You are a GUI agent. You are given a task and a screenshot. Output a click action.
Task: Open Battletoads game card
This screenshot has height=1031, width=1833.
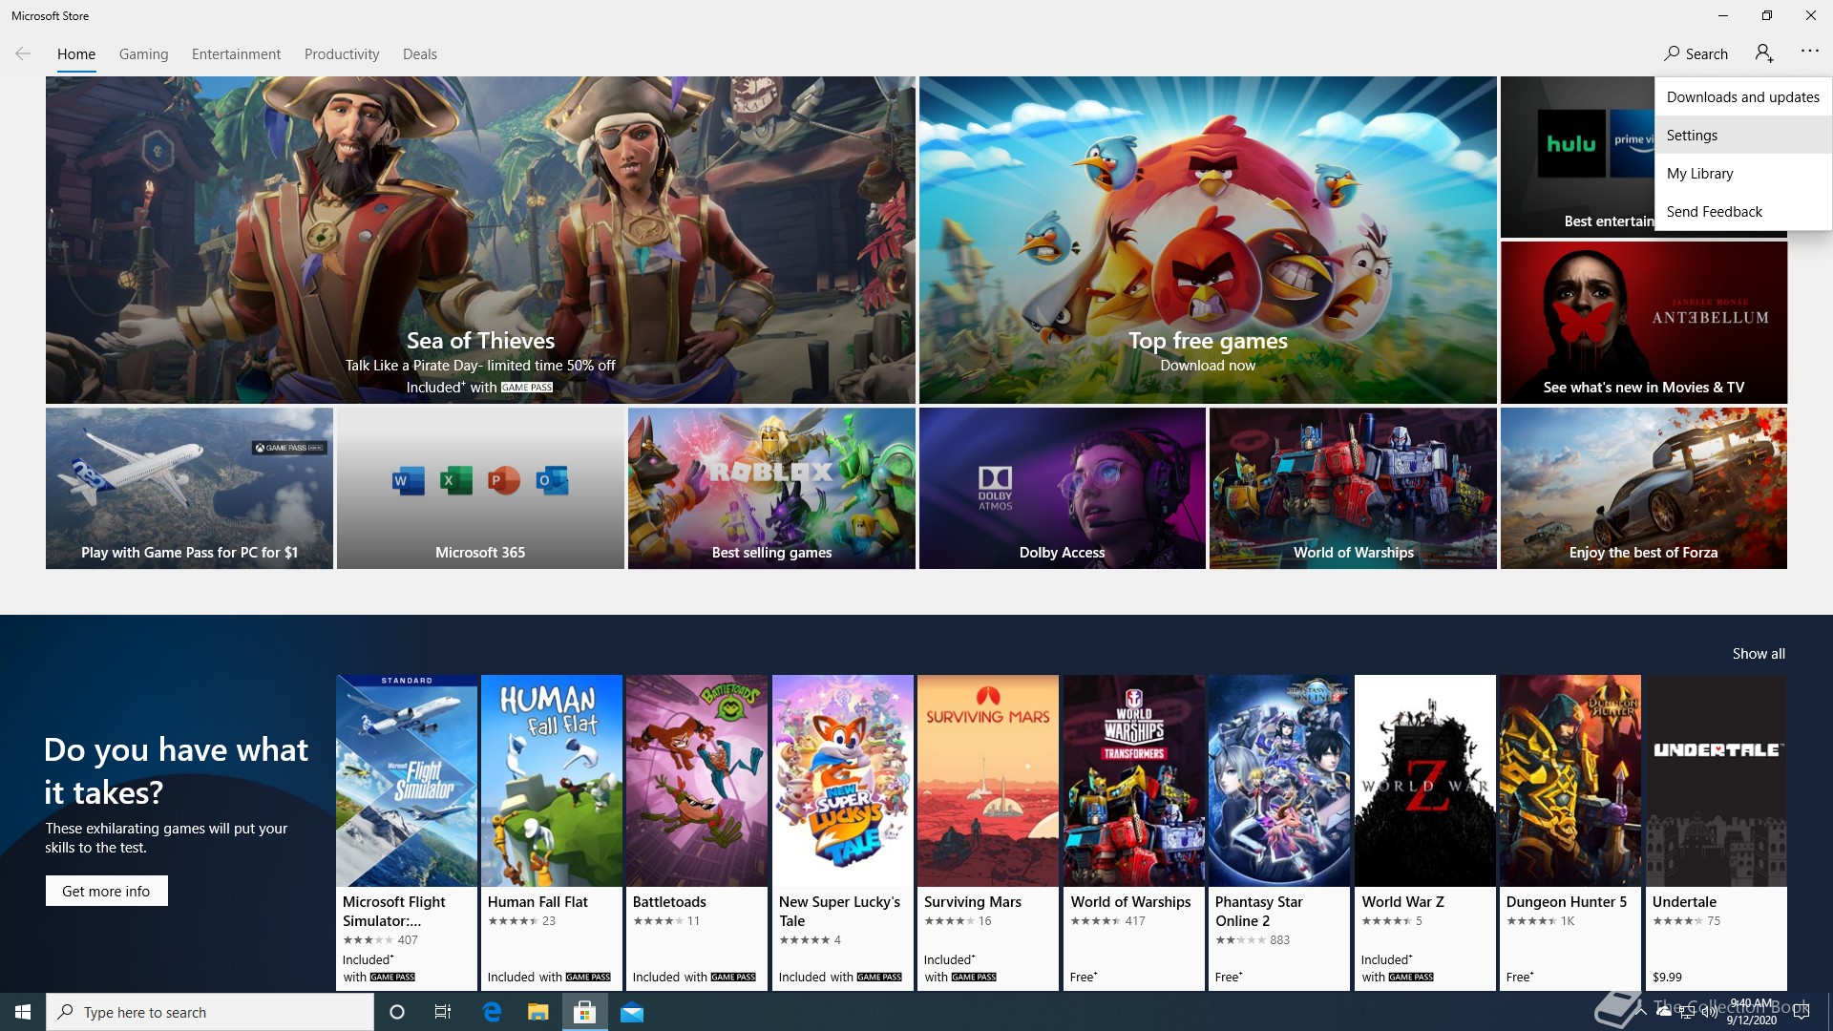tap(697, 832)
